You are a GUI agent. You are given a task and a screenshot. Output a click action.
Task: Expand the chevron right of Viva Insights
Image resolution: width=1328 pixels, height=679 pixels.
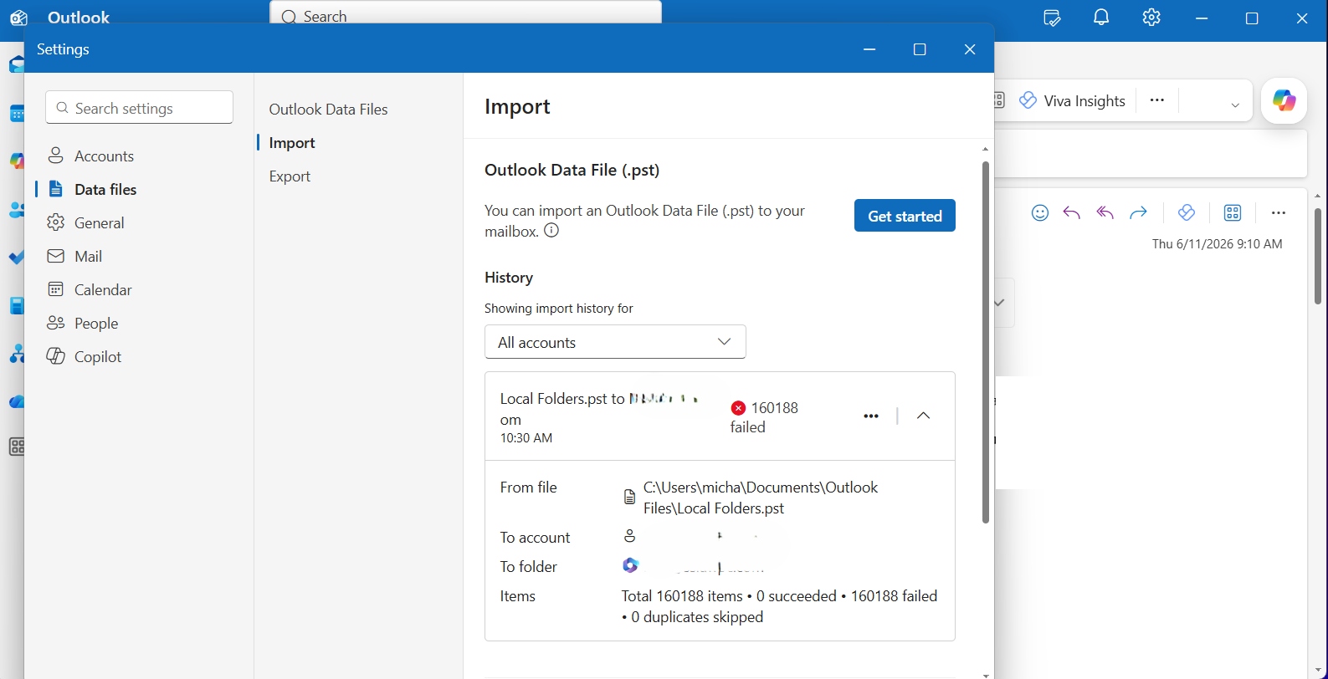[1235, 105]
